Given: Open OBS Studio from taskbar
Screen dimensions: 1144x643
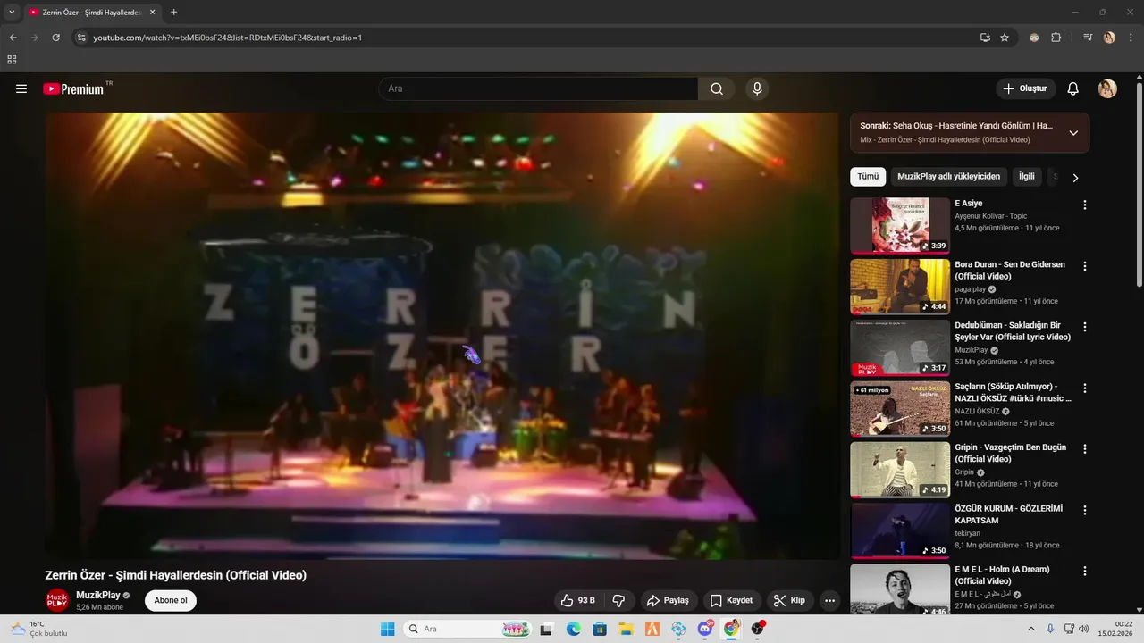Looking at the screenshot, I should coord(758,629).
